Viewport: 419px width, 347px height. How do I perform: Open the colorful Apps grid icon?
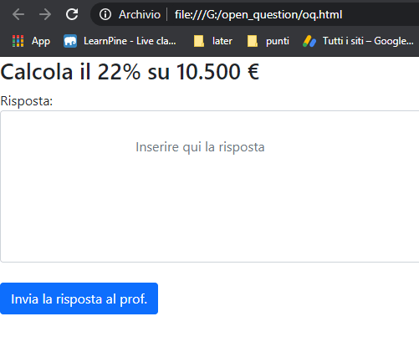click(x=18, y=41)
